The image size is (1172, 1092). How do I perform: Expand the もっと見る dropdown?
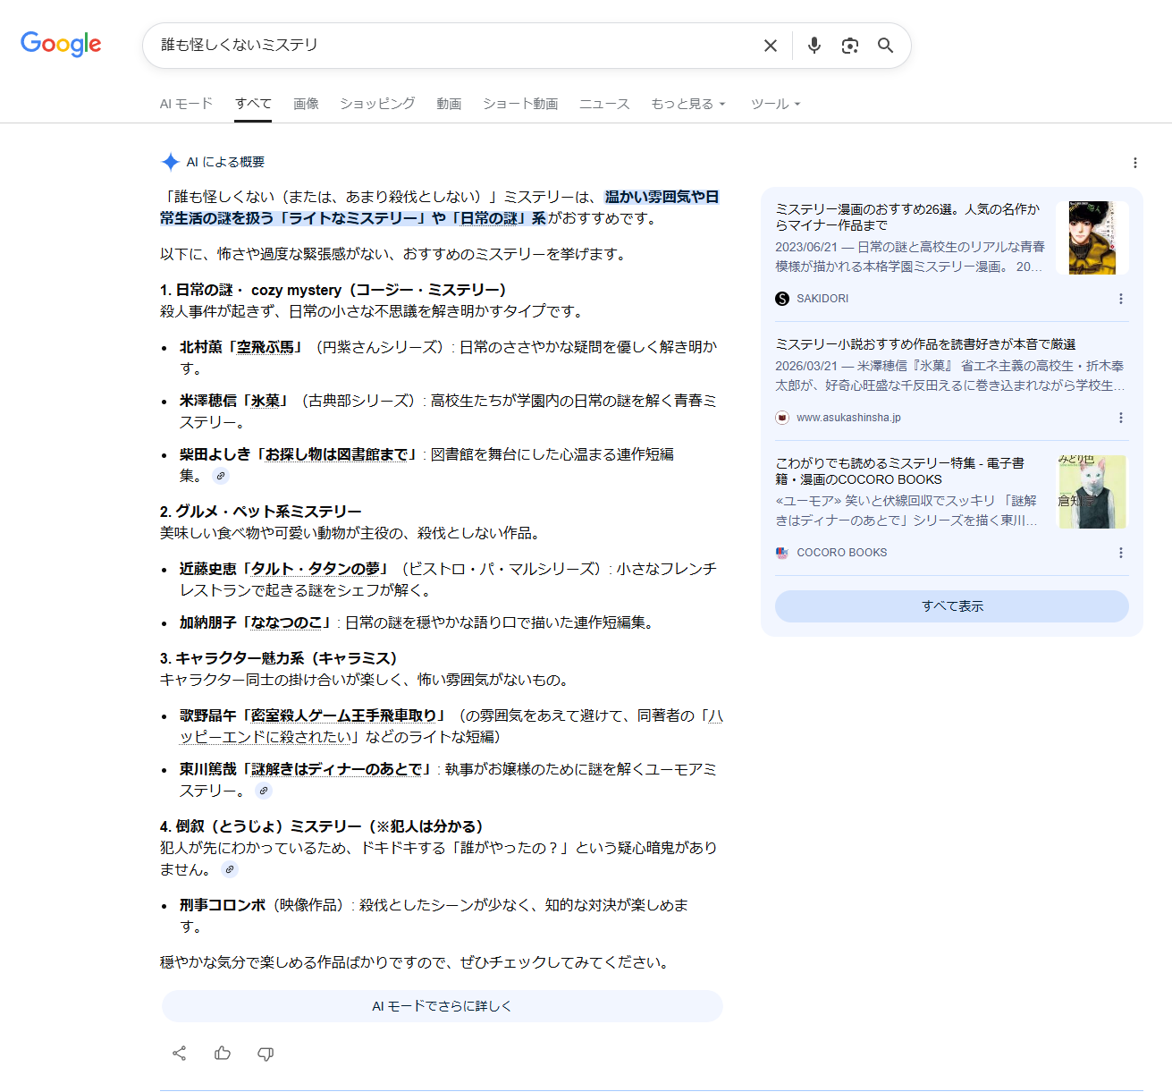pyautogui.click(x=687, y=104)
